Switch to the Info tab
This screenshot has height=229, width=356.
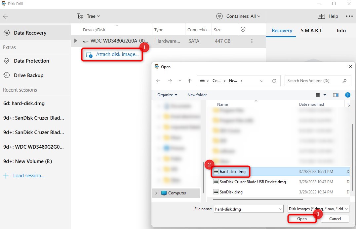pos(341,31)
